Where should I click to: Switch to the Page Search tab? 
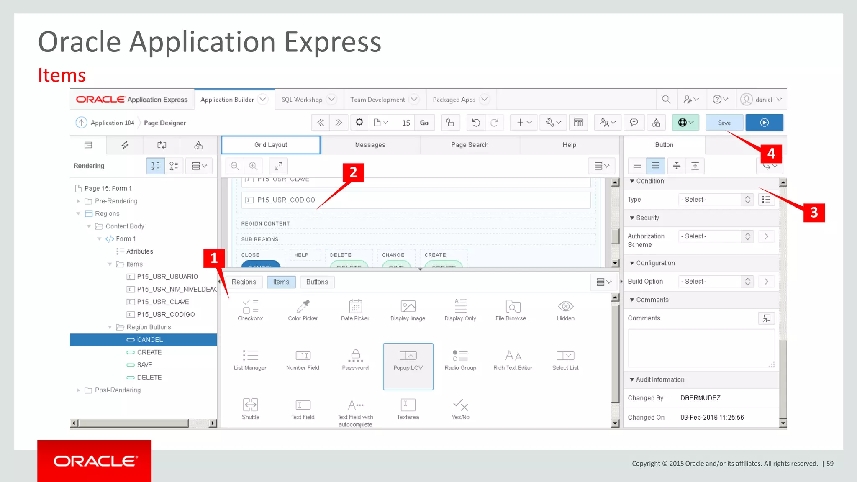click(470, 145)
